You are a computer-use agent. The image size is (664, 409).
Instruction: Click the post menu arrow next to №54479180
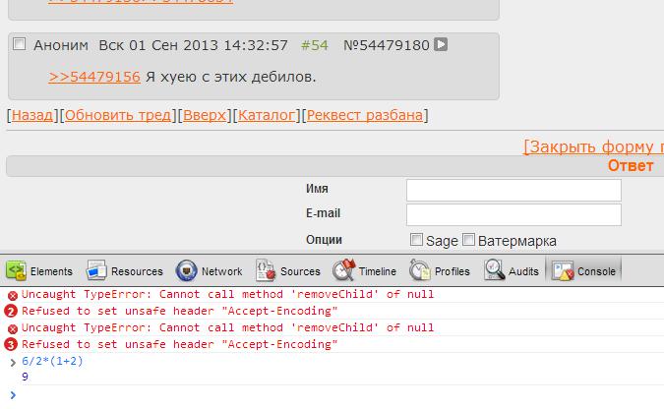441,44
